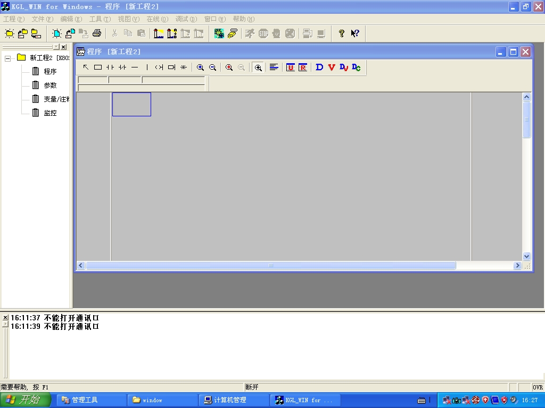Insert a normally closed contact
The width and height of the screenshot is (545, 408).
[122, 67]
